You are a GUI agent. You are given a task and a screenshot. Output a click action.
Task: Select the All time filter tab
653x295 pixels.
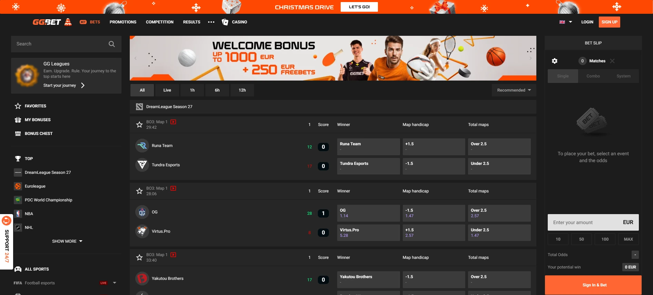(x=142, y=90)
